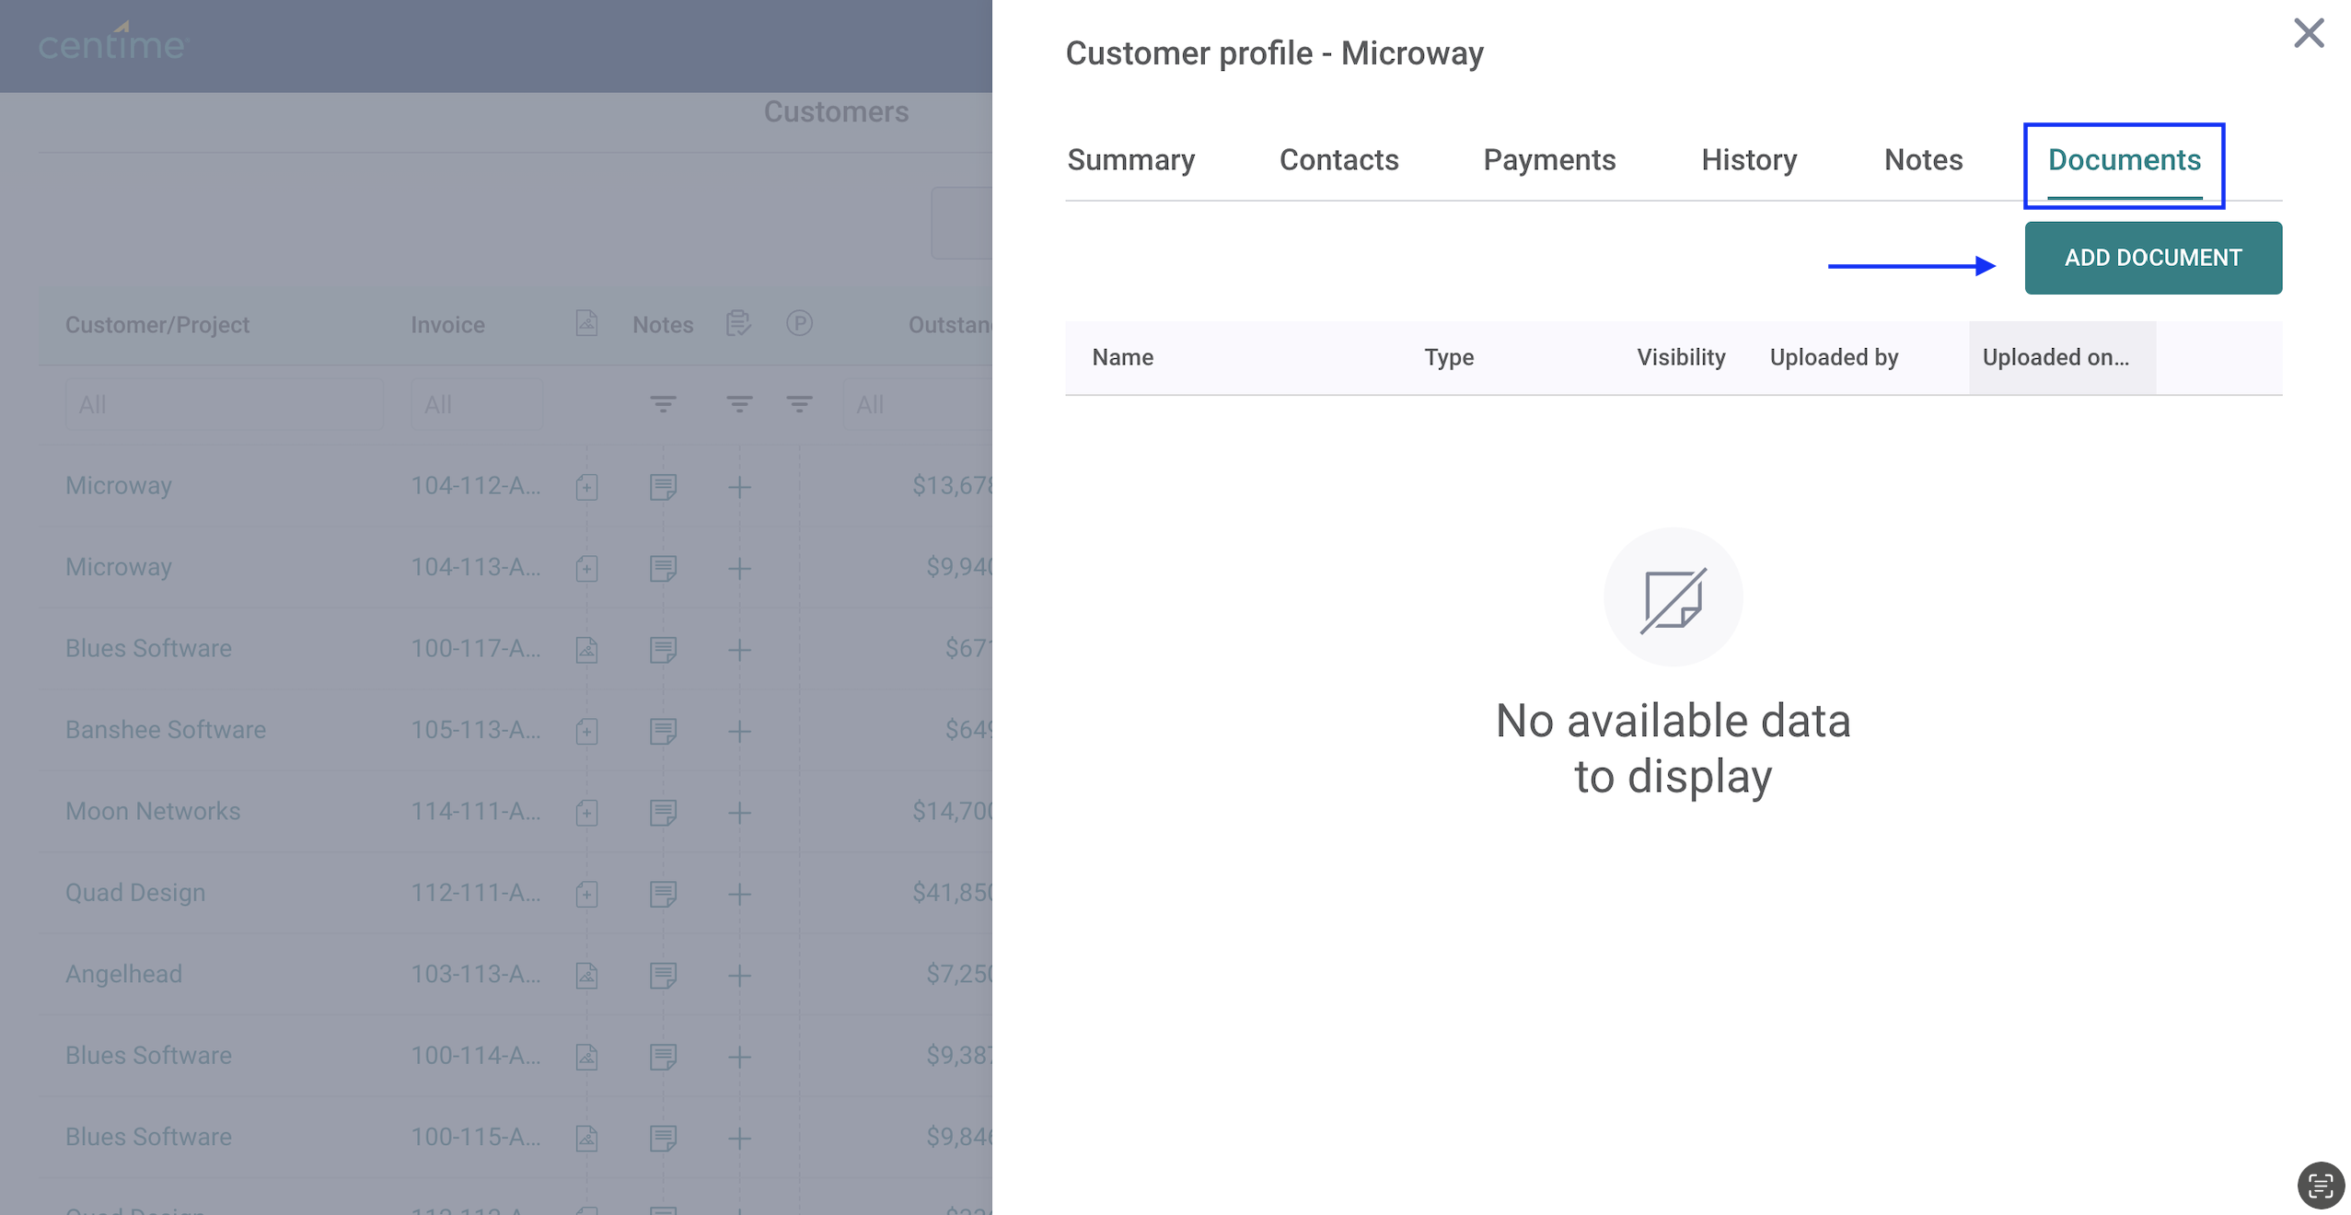The image size is (2351, 1215).
Task: Open attachment icon for Moon Networks row
Action: (586, 812)
